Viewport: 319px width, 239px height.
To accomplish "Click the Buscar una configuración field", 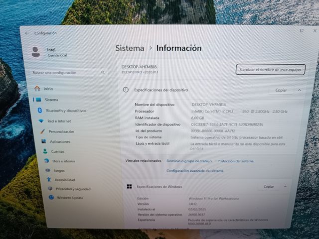I will (x=69, y=73).
